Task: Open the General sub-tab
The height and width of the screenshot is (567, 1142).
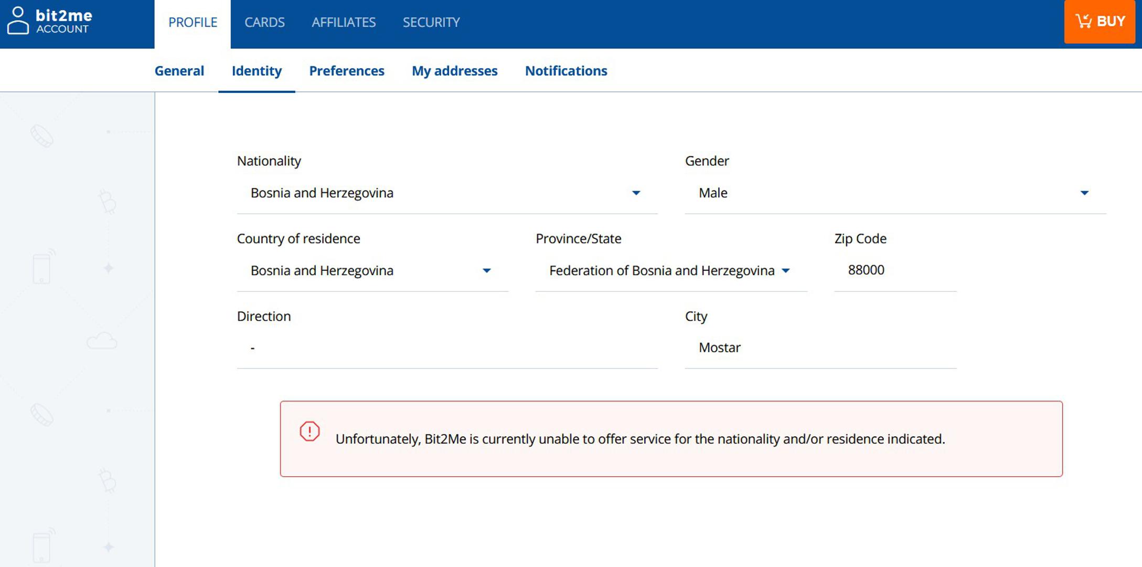Action: [179, 71]
